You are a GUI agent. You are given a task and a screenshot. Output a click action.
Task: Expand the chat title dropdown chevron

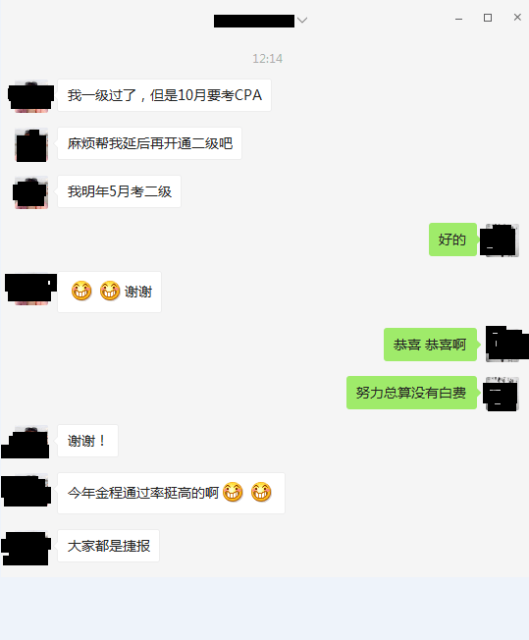(x=302, y=20)
